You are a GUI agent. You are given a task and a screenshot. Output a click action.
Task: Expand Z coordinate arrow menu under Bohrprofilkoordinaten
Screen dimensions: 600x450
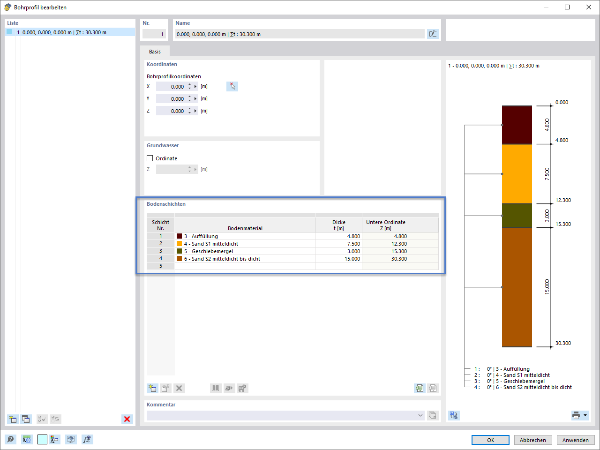click(195, 111)
